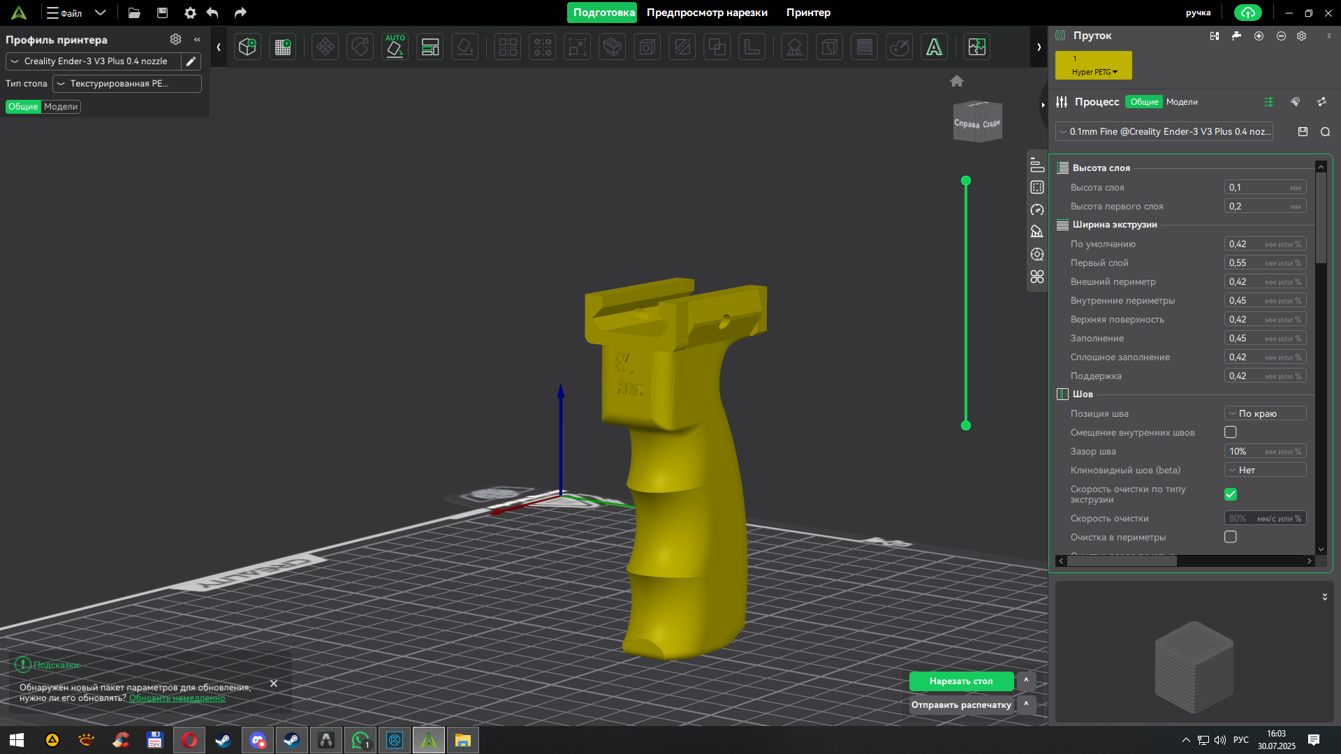Click the add filament plus icon

tap(1259, 36)
